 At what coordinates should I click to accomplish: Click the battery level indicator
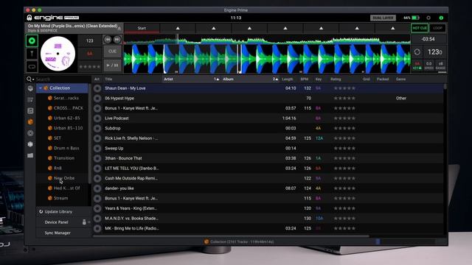pos(415,18)
